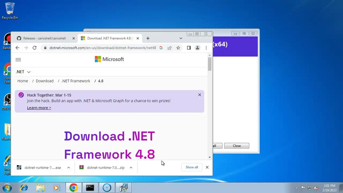Viewport: 343px width, 193px height.
Task: Go to Download breadcrumb
Action: pos(45,81)
